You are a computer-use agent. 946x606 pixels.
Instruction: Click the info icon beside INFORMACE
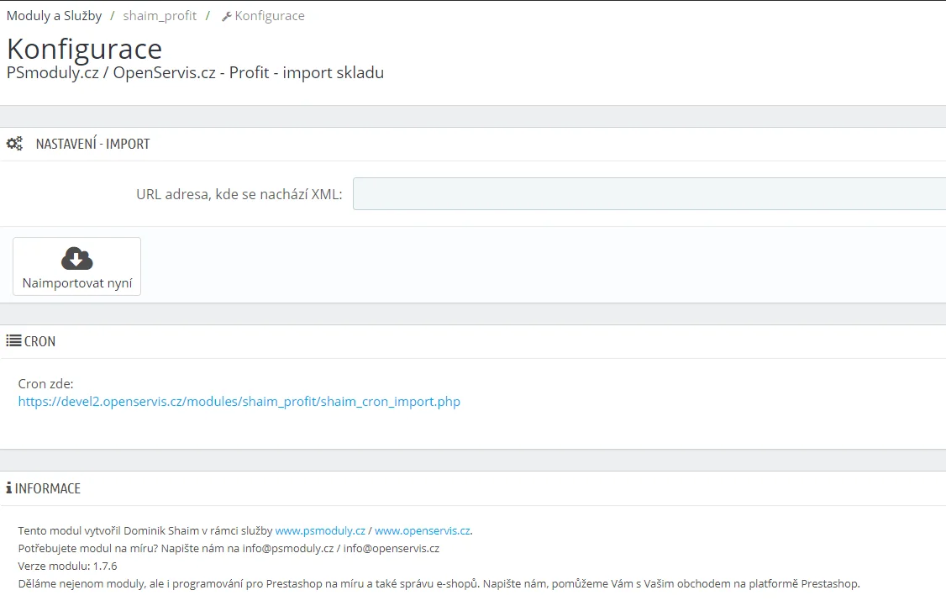tap(9, 488)
